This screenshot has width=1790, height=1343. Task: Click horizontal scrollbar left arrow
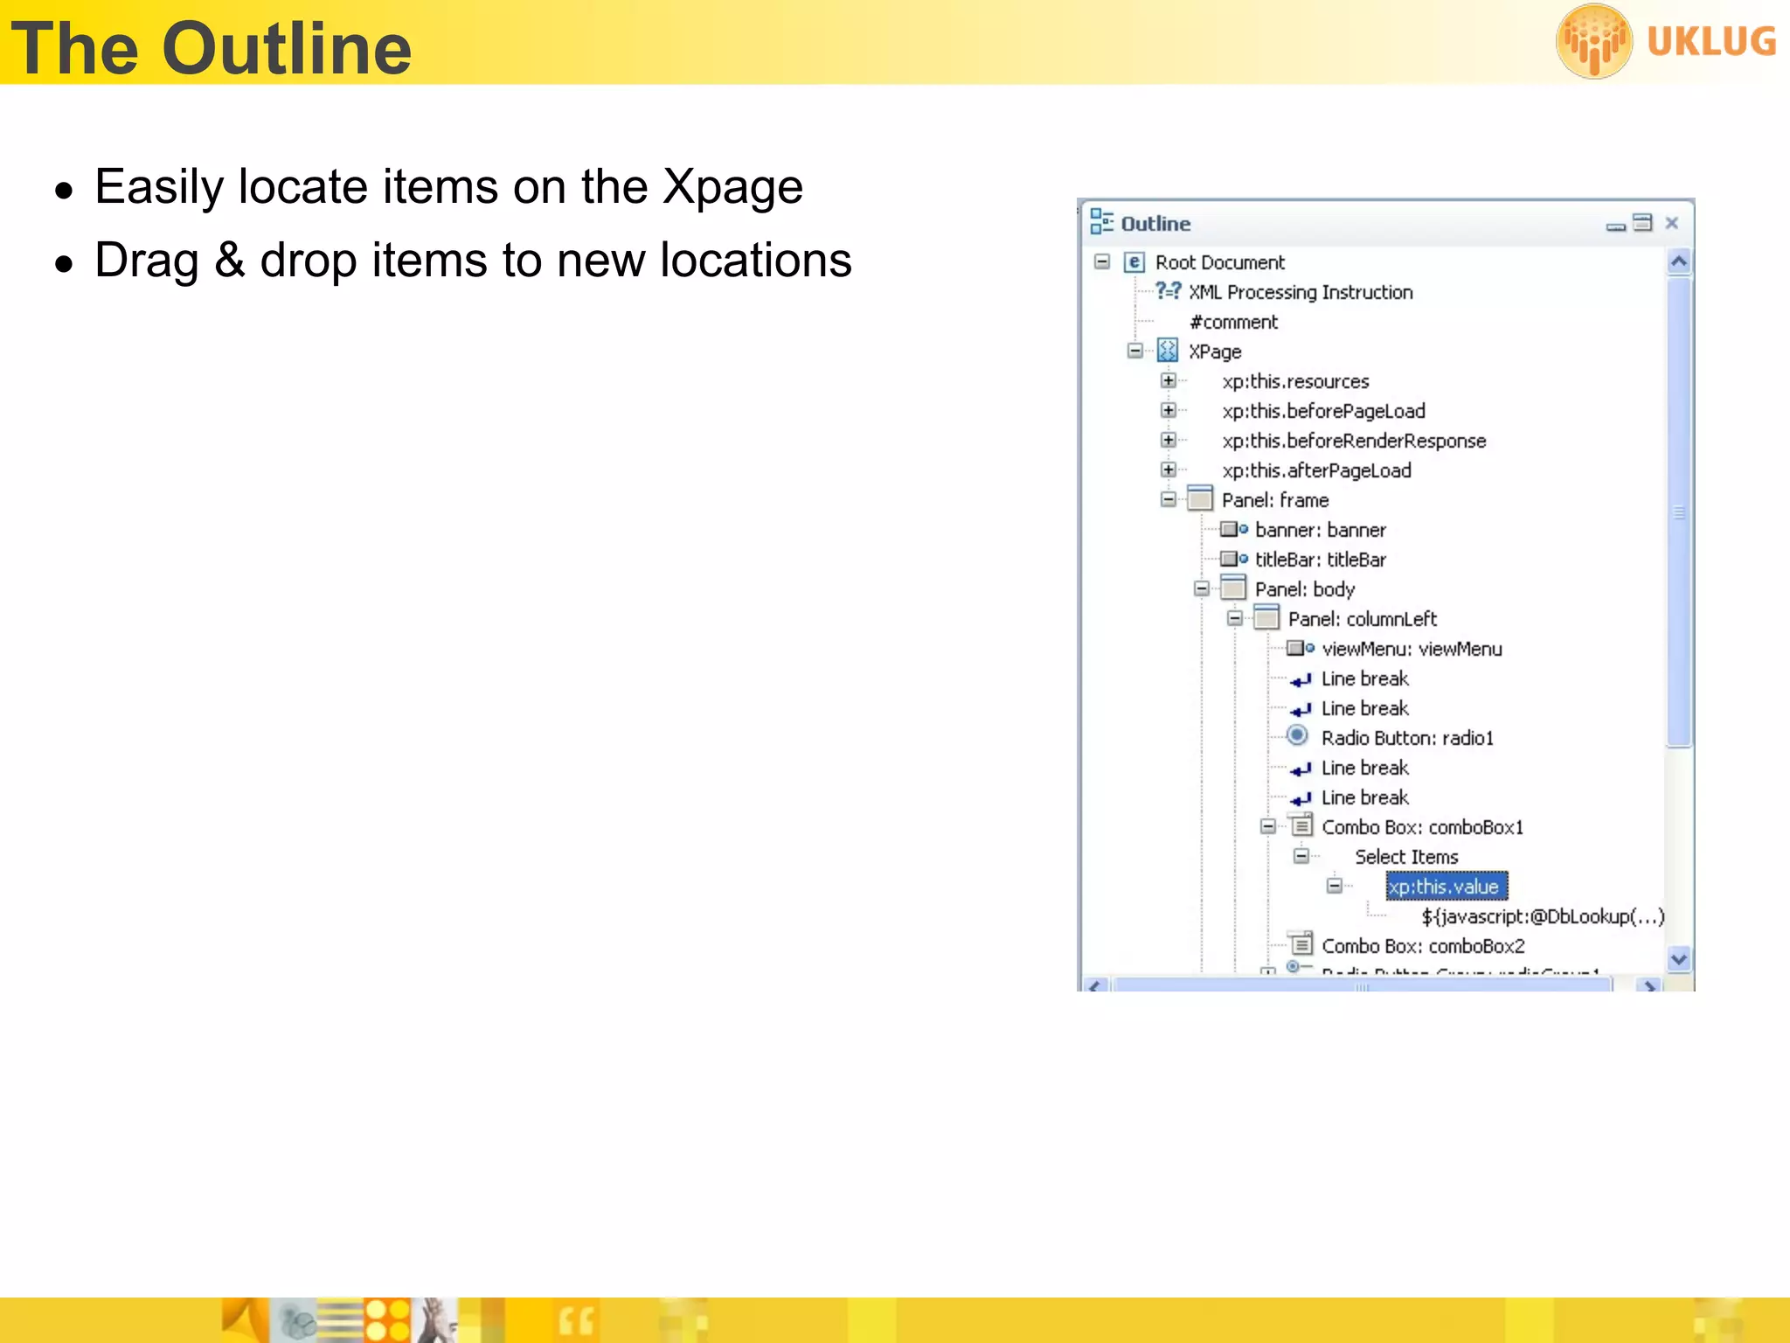(x=1095, y=985)
